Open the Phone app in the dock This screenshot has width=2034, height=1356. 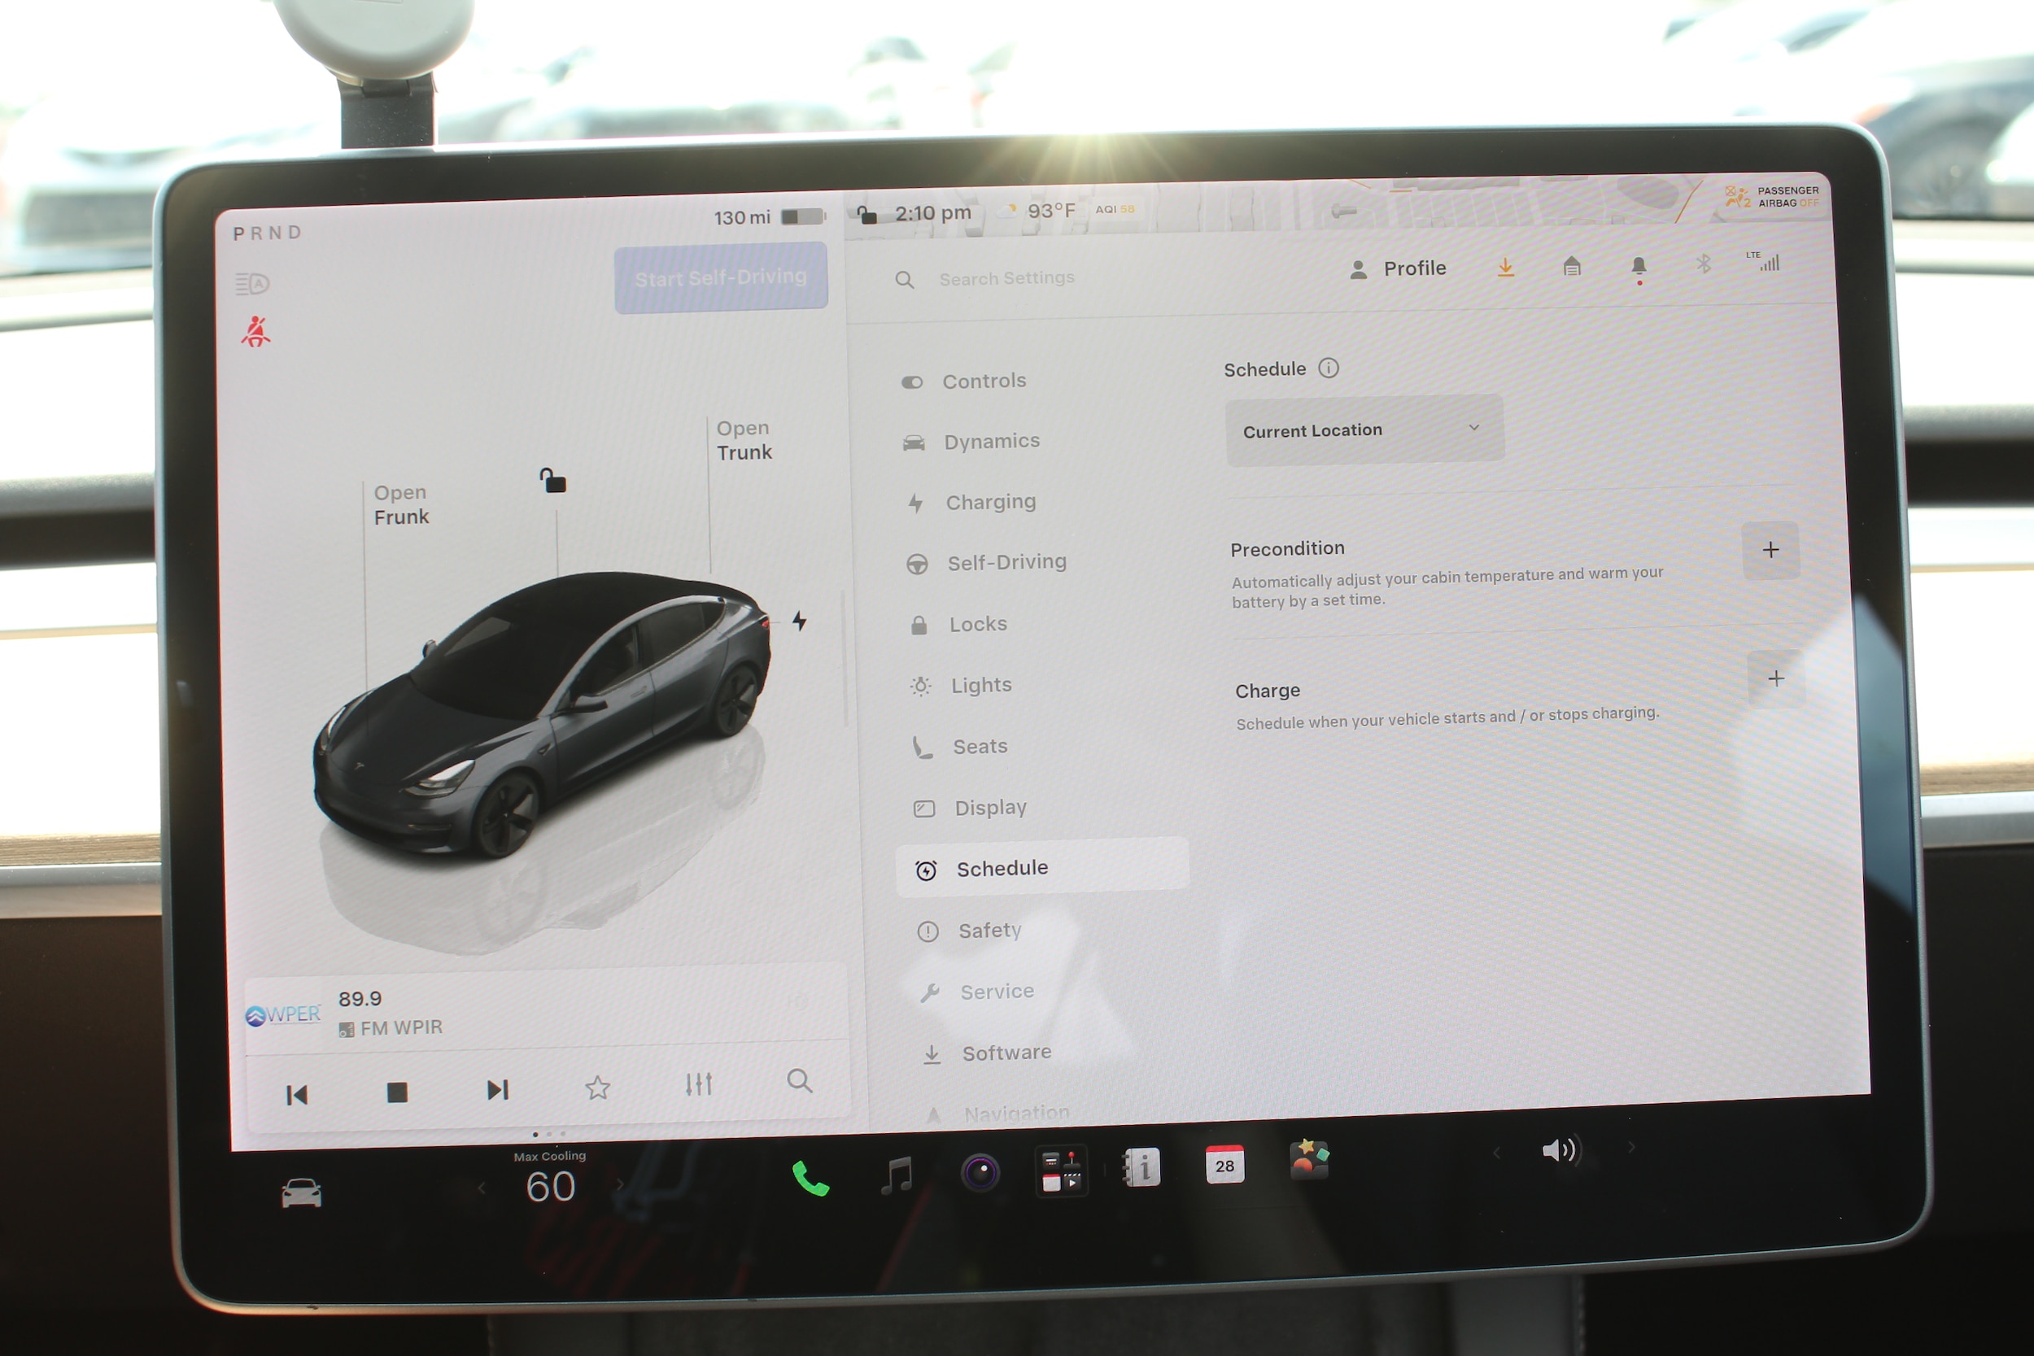pyautogui.click(x=810, y=1179)
